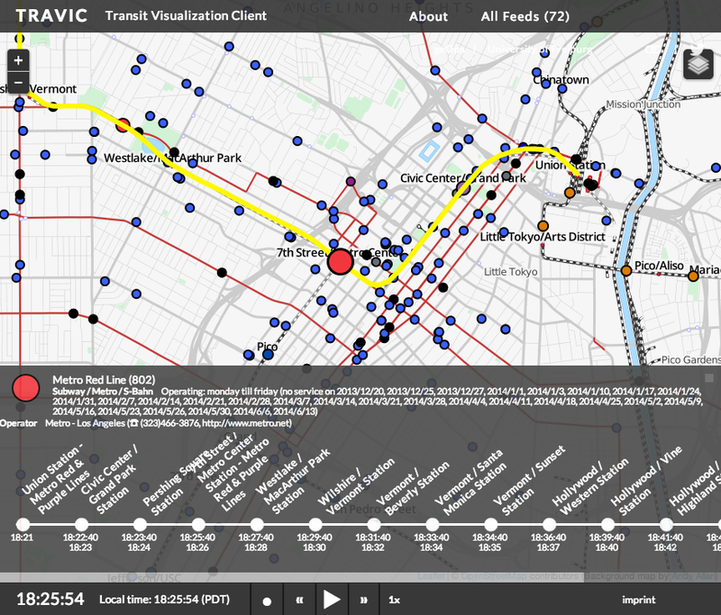The image size is (721, 615).
Task: Select the Wilshire / Vermont Station stop marker
Action: [x=315, y=525]
